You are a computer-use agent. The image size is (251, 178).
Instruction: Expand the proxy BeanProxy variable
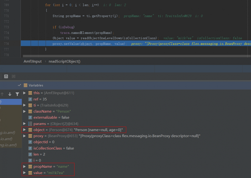(x=25, y=136)
